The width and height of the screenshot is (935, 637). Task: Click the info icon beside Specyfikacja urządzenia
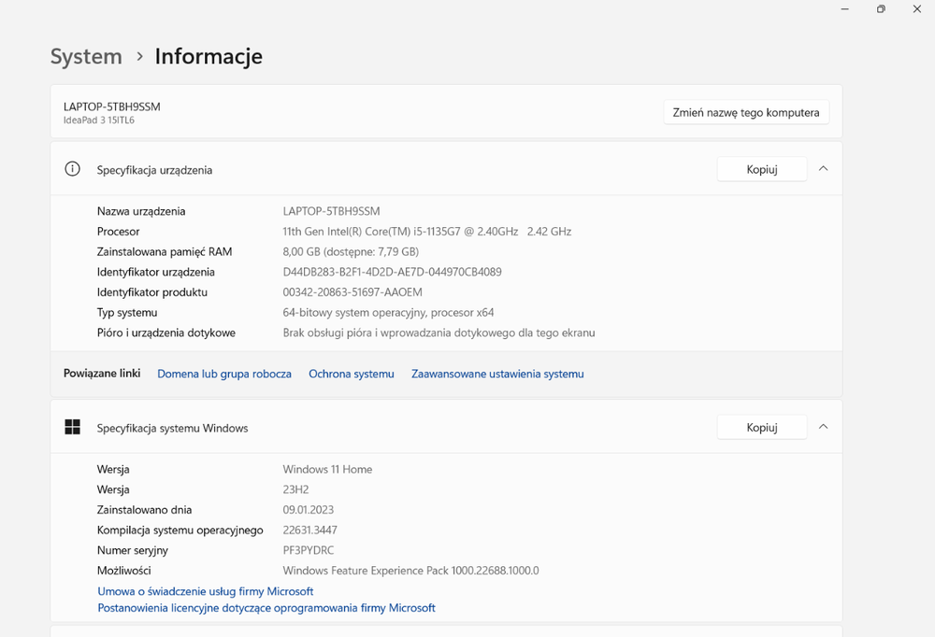coord(72,169)
